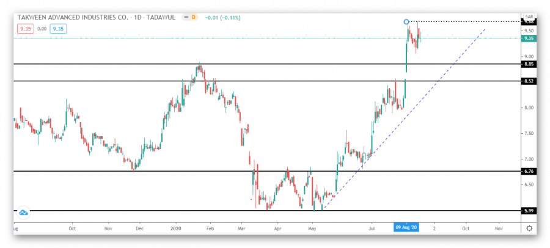Select the 8.85 horizontal line price label
Viewport: 550px width, 248px height.
pyautogui.click(x=528, y=64)
